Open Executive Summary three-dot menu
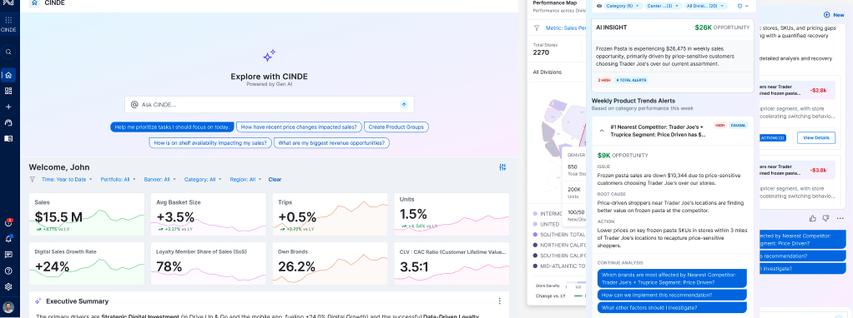The width and height of the screenshot is (853, 318). [499, 301]
